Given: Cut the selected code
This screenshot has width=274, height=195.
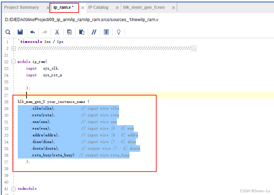Looking at the screenshot, I should tap(57, 32).
